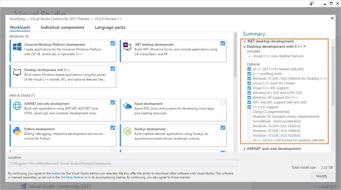Click the Visual Studio Community 2017 taskbar icon

click(x=23, y=186)
